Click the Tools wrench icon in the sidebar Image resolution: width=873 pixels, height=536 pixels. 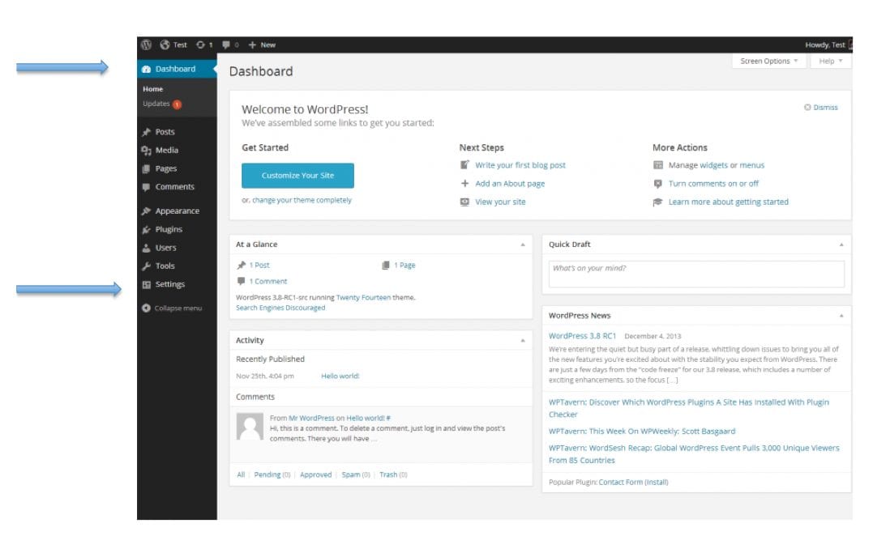click(147, 266)
